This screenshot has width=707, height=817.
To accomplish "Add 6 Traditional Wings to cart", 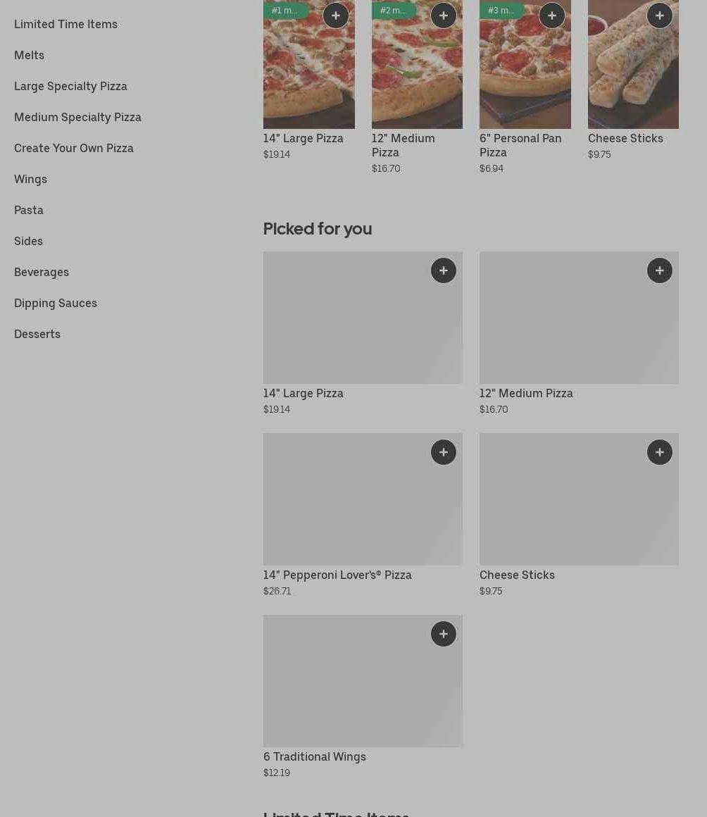I will click(x=444, y=634).
